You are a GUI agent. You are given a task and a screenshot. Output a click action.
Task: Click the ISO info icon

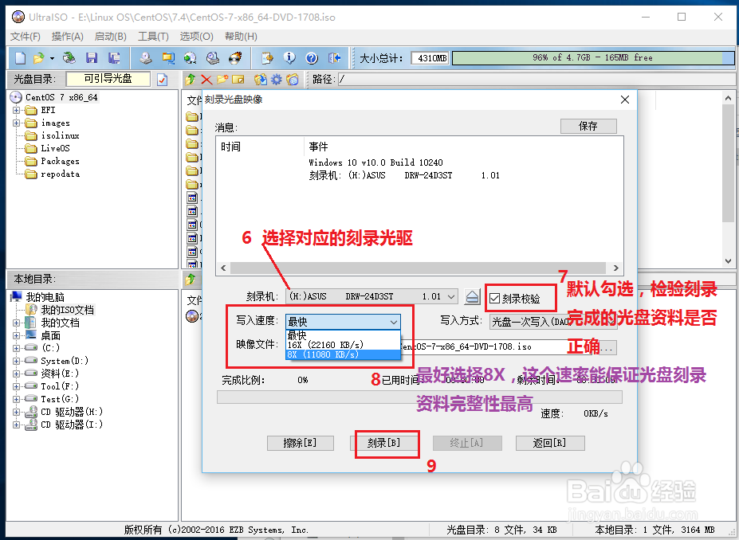tap(289, 58)
